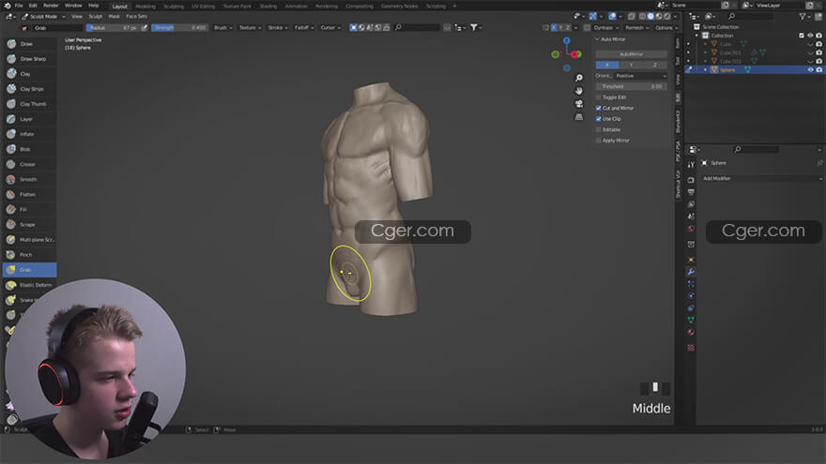826x464 pixels.
Task: Open the Options dropdown
Action: [x=665, y=27]
